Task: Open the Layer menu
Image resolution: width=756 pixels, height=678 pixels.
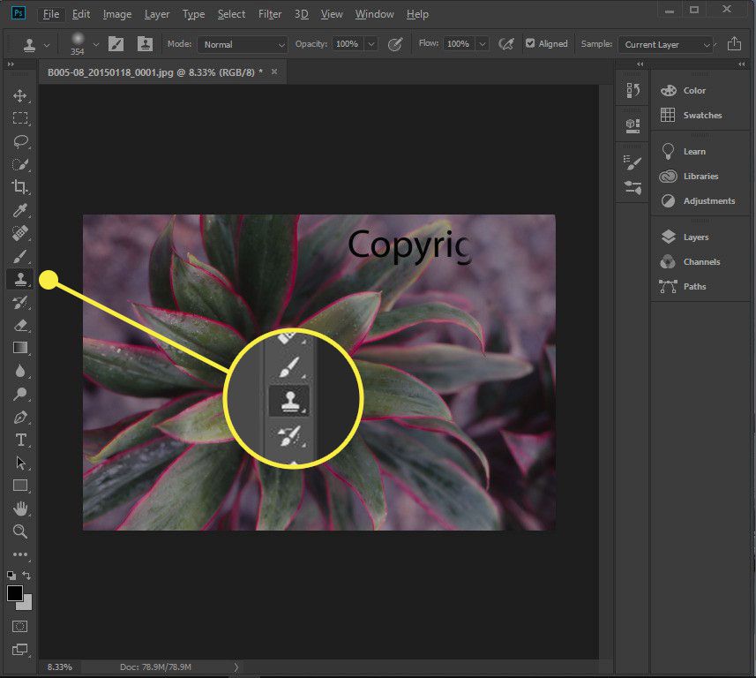Action: tap(157, 14)
